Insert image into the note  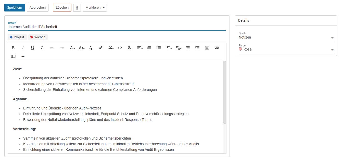pos(207,48)
